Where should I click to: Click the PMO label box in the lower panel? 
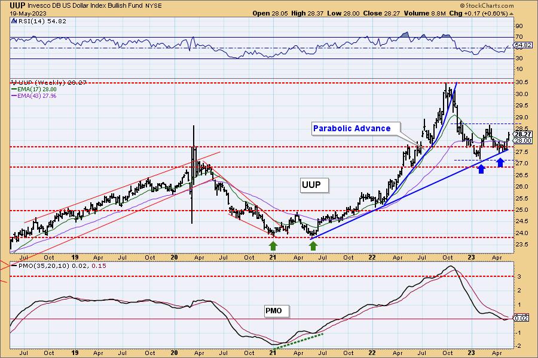coord(276,311)
